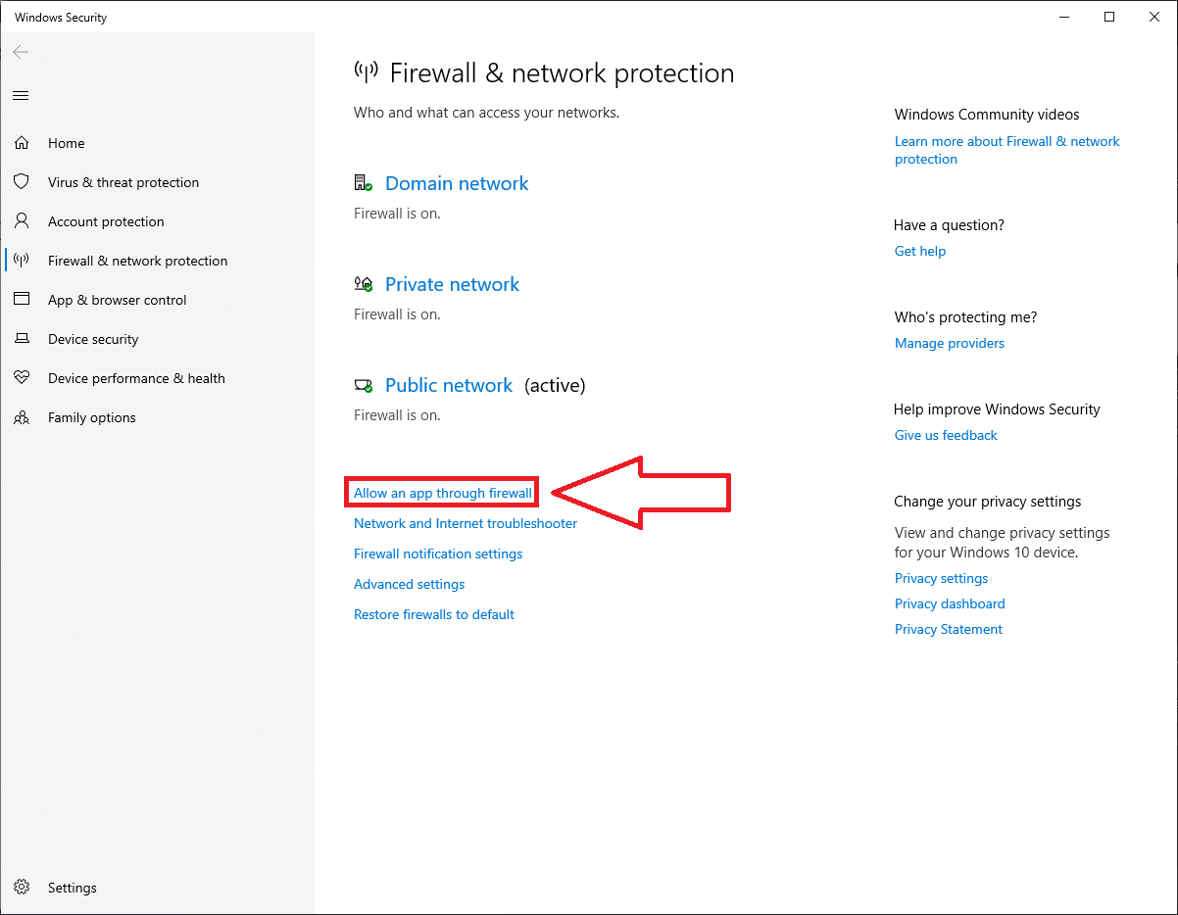Click the Settings gear icon

[22, 888]
